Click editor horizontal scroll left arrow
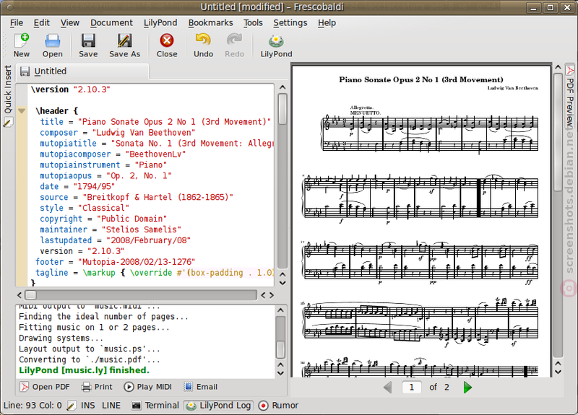This screenshot has height=415, width=578. [20, 295]
